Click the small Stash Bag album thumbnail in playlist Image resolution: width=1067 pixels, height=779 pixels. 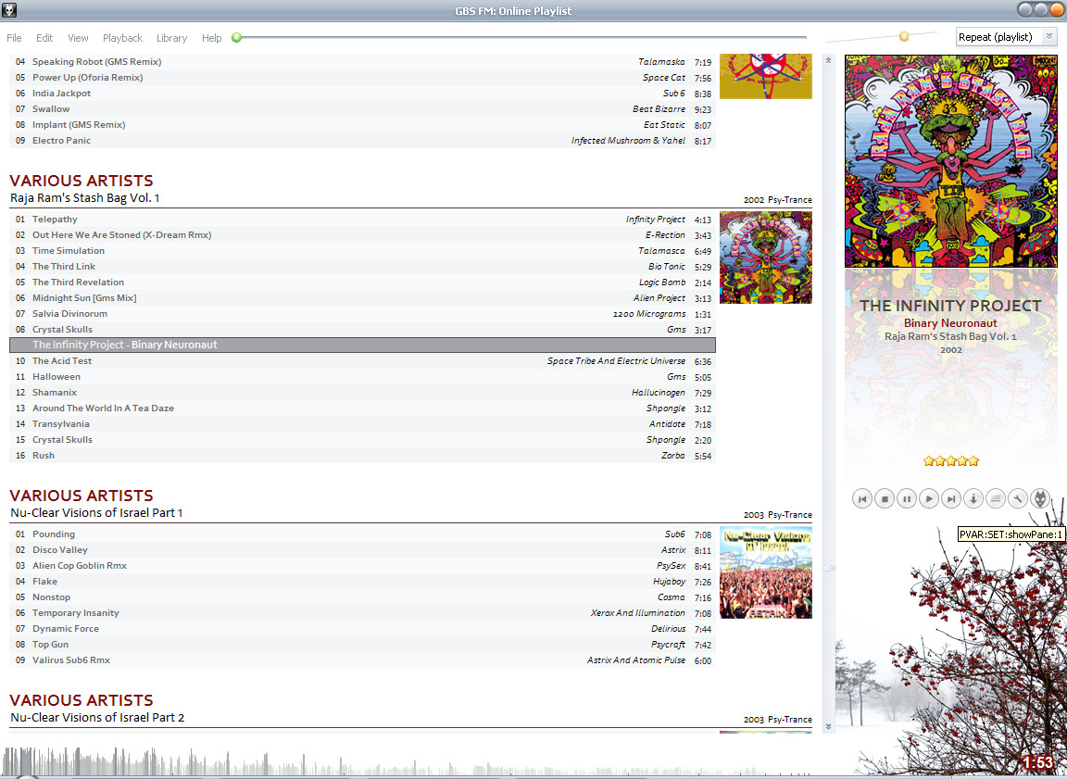766,258
